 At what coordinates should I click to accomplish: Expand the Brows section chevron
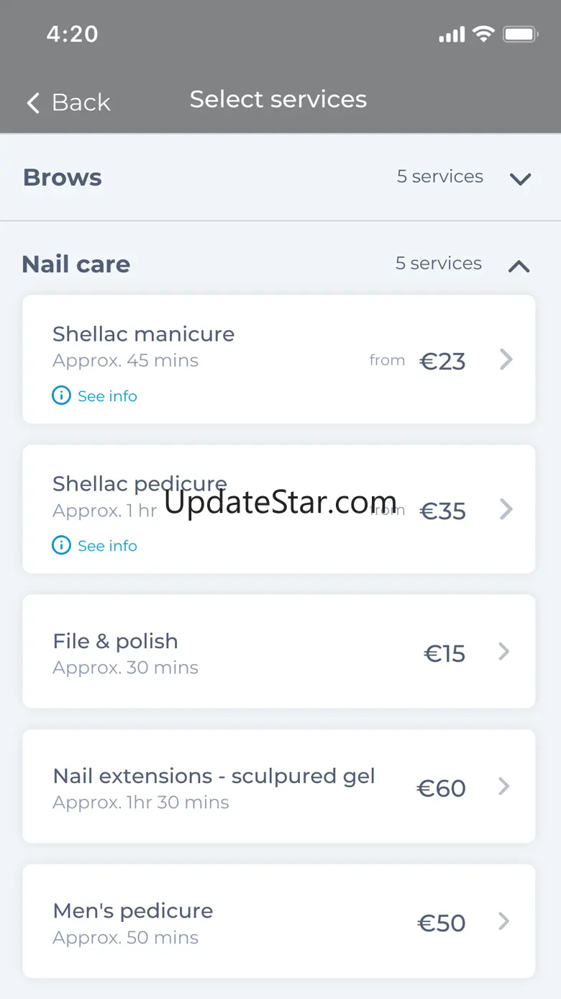520,179
